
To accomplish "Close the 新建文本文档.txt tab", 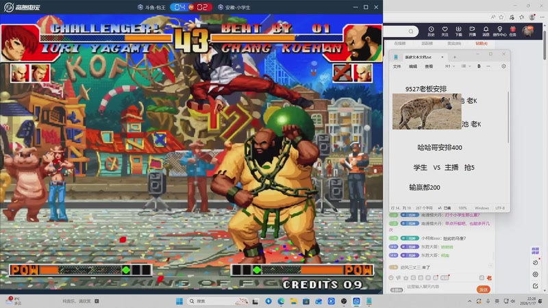I will 443,57.
